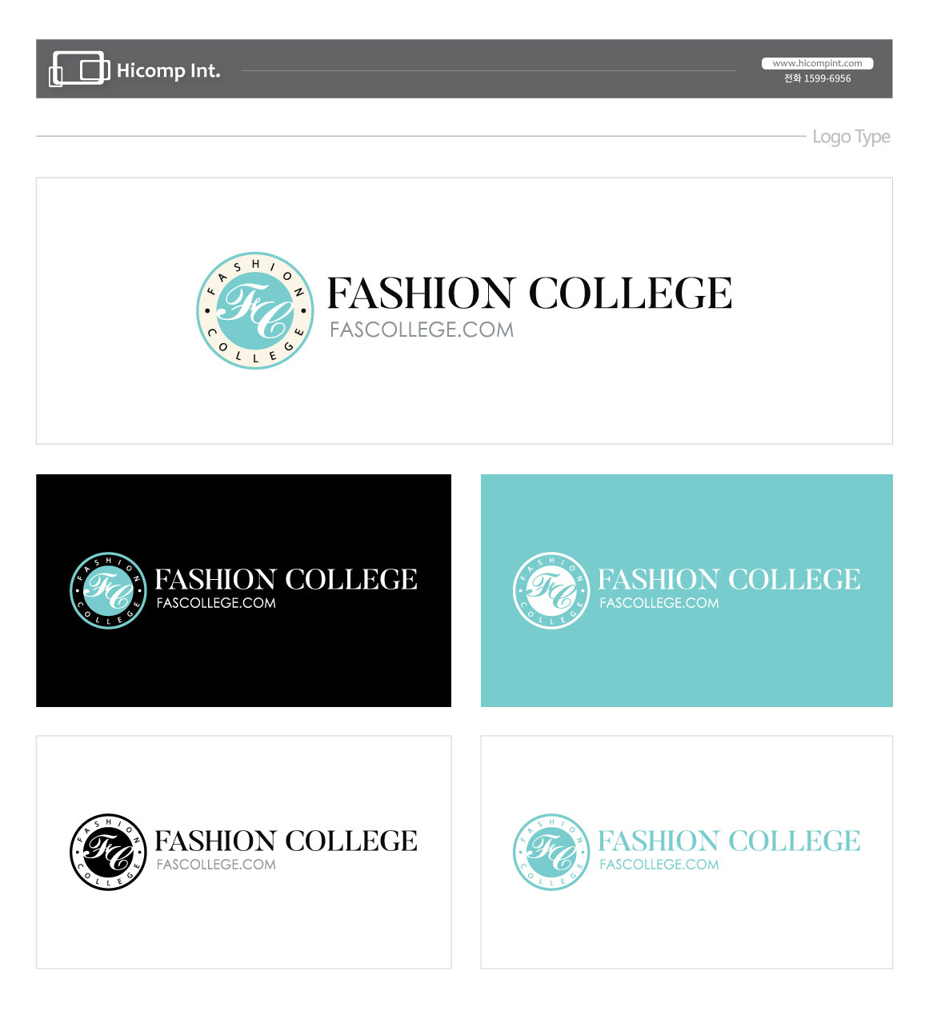Click FASCOLLEGE.COM text on black panel

click(x=216, y=603)
